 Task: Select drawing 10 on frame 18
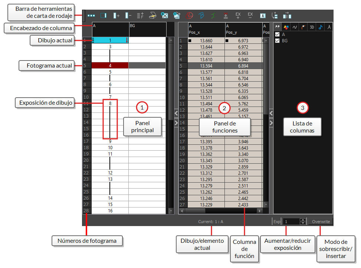tap(110, 148)
